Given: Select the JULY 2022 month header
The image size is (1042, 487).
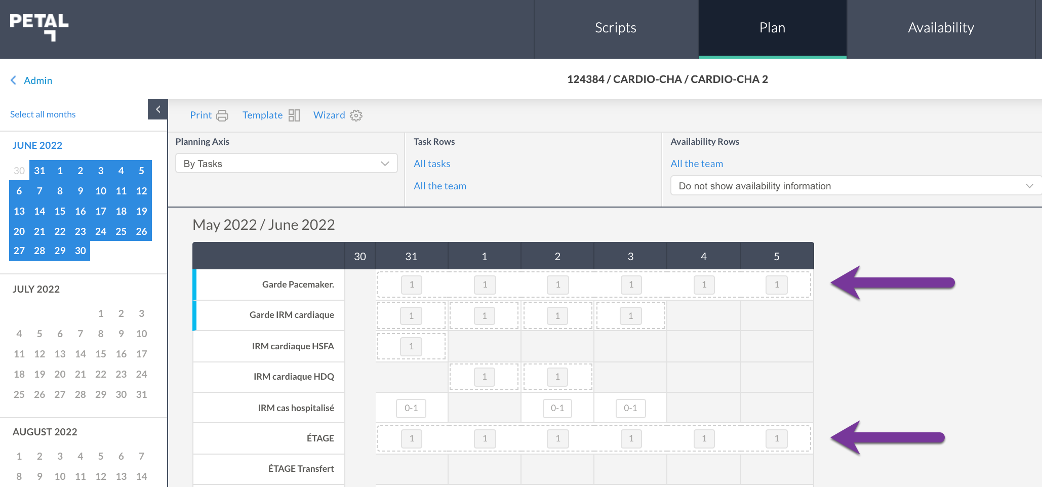Looking at the screenshot, I should click(36, 289).
